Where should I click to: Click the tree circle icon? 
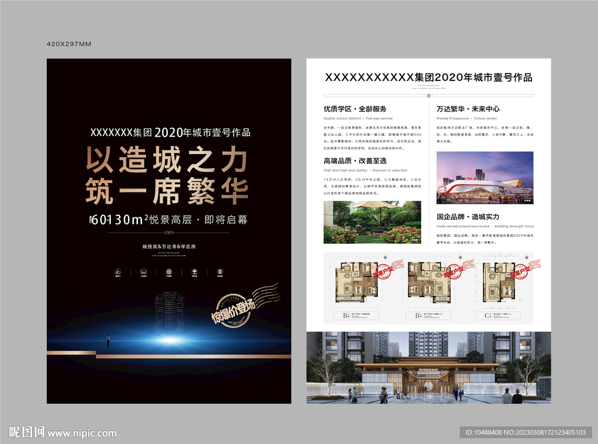point(194,272)
